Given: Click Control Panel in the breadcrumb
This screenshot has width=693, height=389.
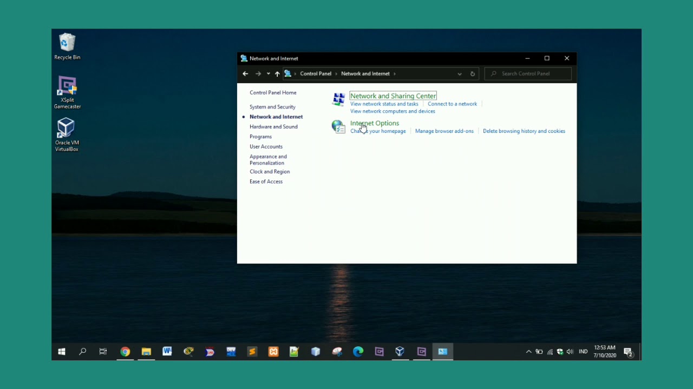Looking at the screenshot, I should point(316,73).
